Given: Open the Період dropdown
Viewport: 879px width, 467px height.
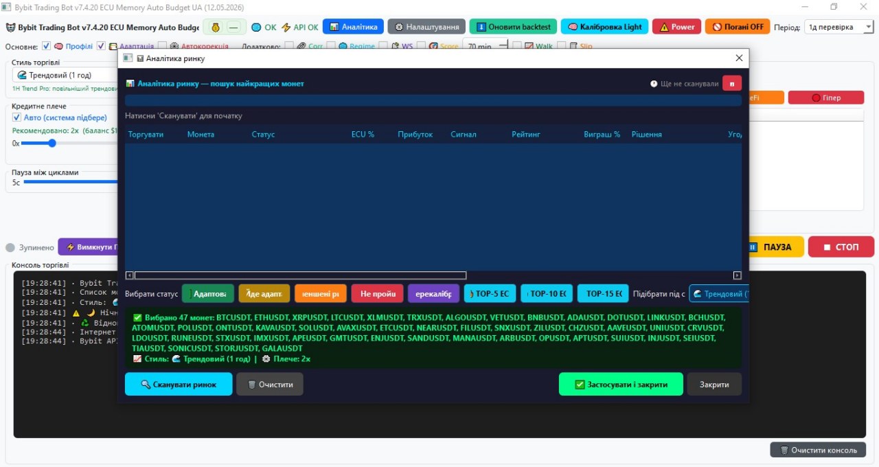Looking at the screenshot, I should coord(838,27).
